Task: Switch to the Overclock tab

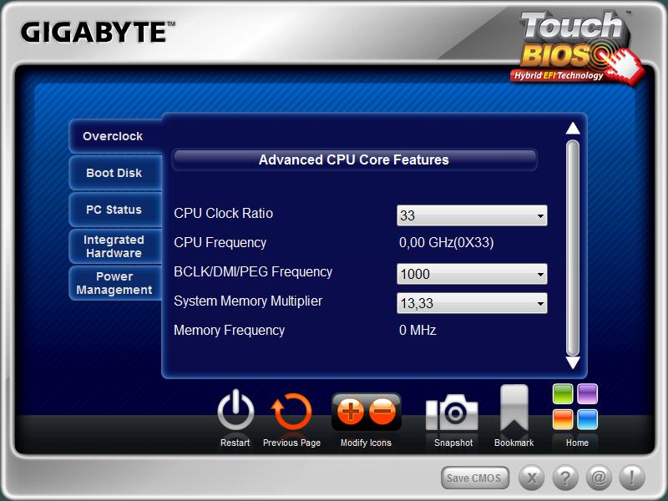Action: click(115, 136)
